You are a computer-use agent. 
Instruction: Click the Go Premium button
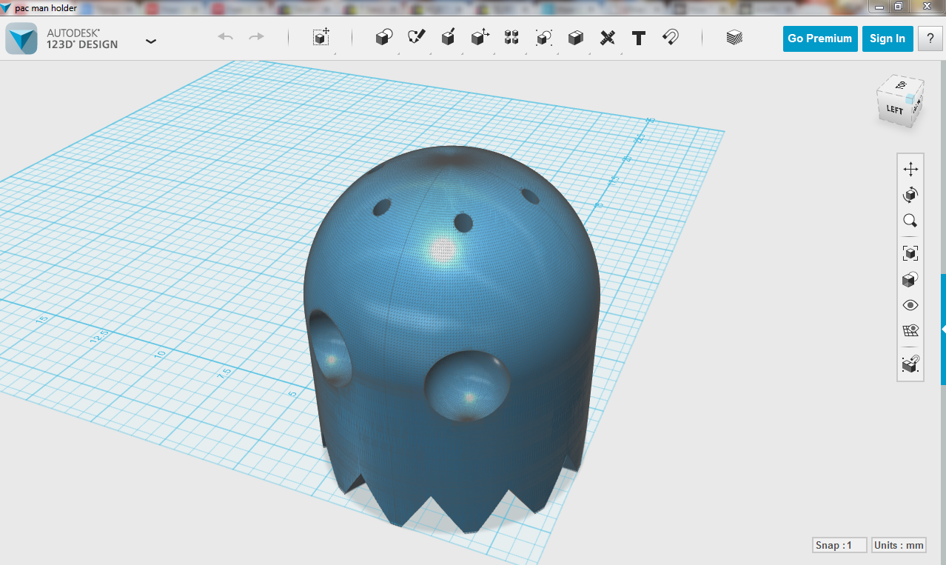[819, 39]
